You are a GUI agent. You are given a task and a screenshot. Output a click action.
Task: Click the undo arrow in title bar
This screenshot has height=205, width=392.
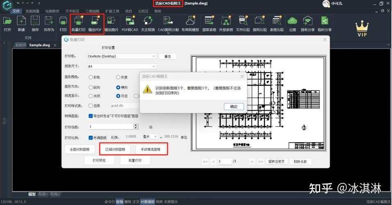[x=18, y=3]
